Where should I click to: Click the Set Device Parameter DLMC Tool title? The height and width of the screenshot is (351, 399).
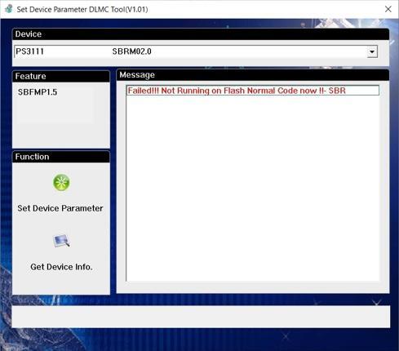pyautogui.click(x=82, y=9)
